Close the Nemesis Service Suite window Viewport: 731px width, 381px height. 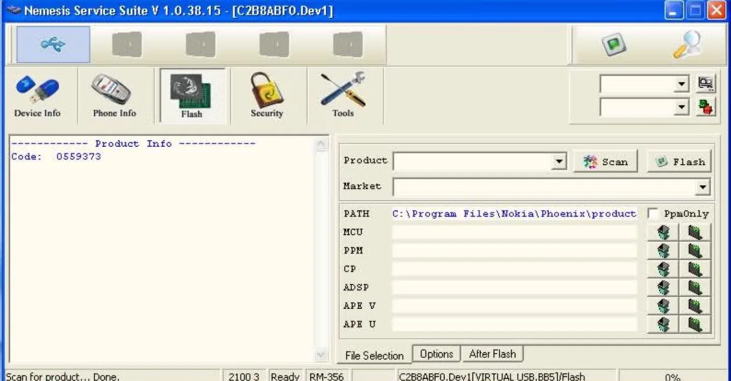click(717, 11)
